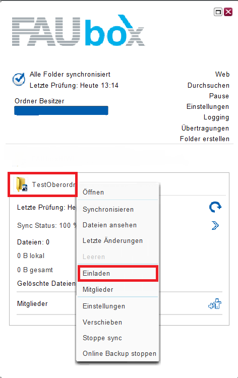The width and height of the screenshot is (238, 378).
Task: Click the double chevron details icon
Action: [215, 225]
